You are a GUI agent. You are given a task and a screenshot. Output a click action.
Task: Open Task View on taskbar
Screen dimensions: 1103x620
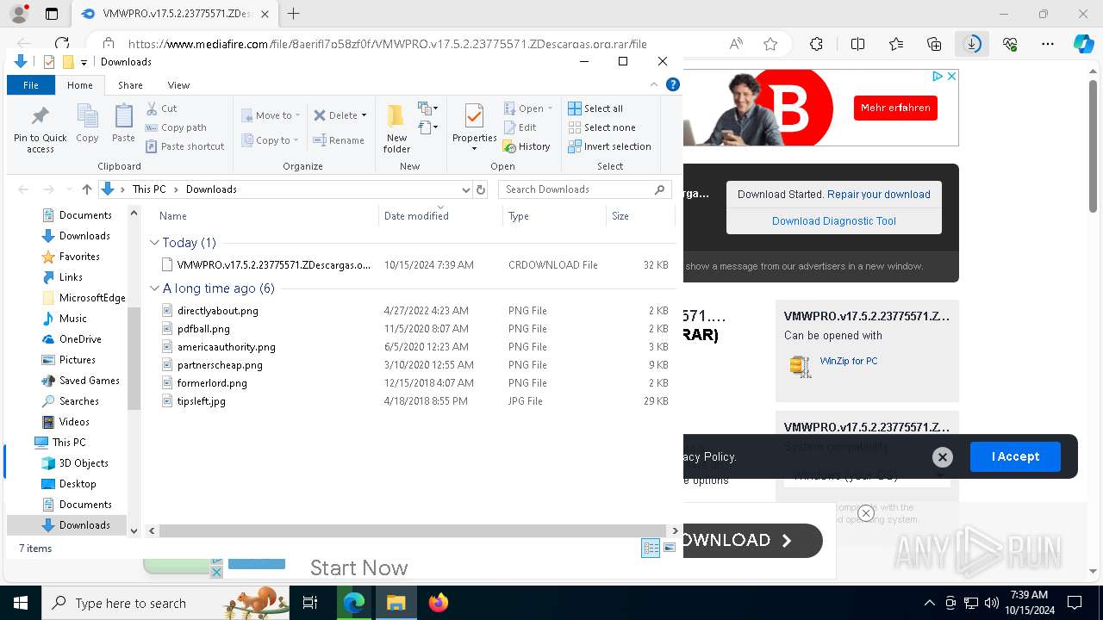[x=311, y=603]
